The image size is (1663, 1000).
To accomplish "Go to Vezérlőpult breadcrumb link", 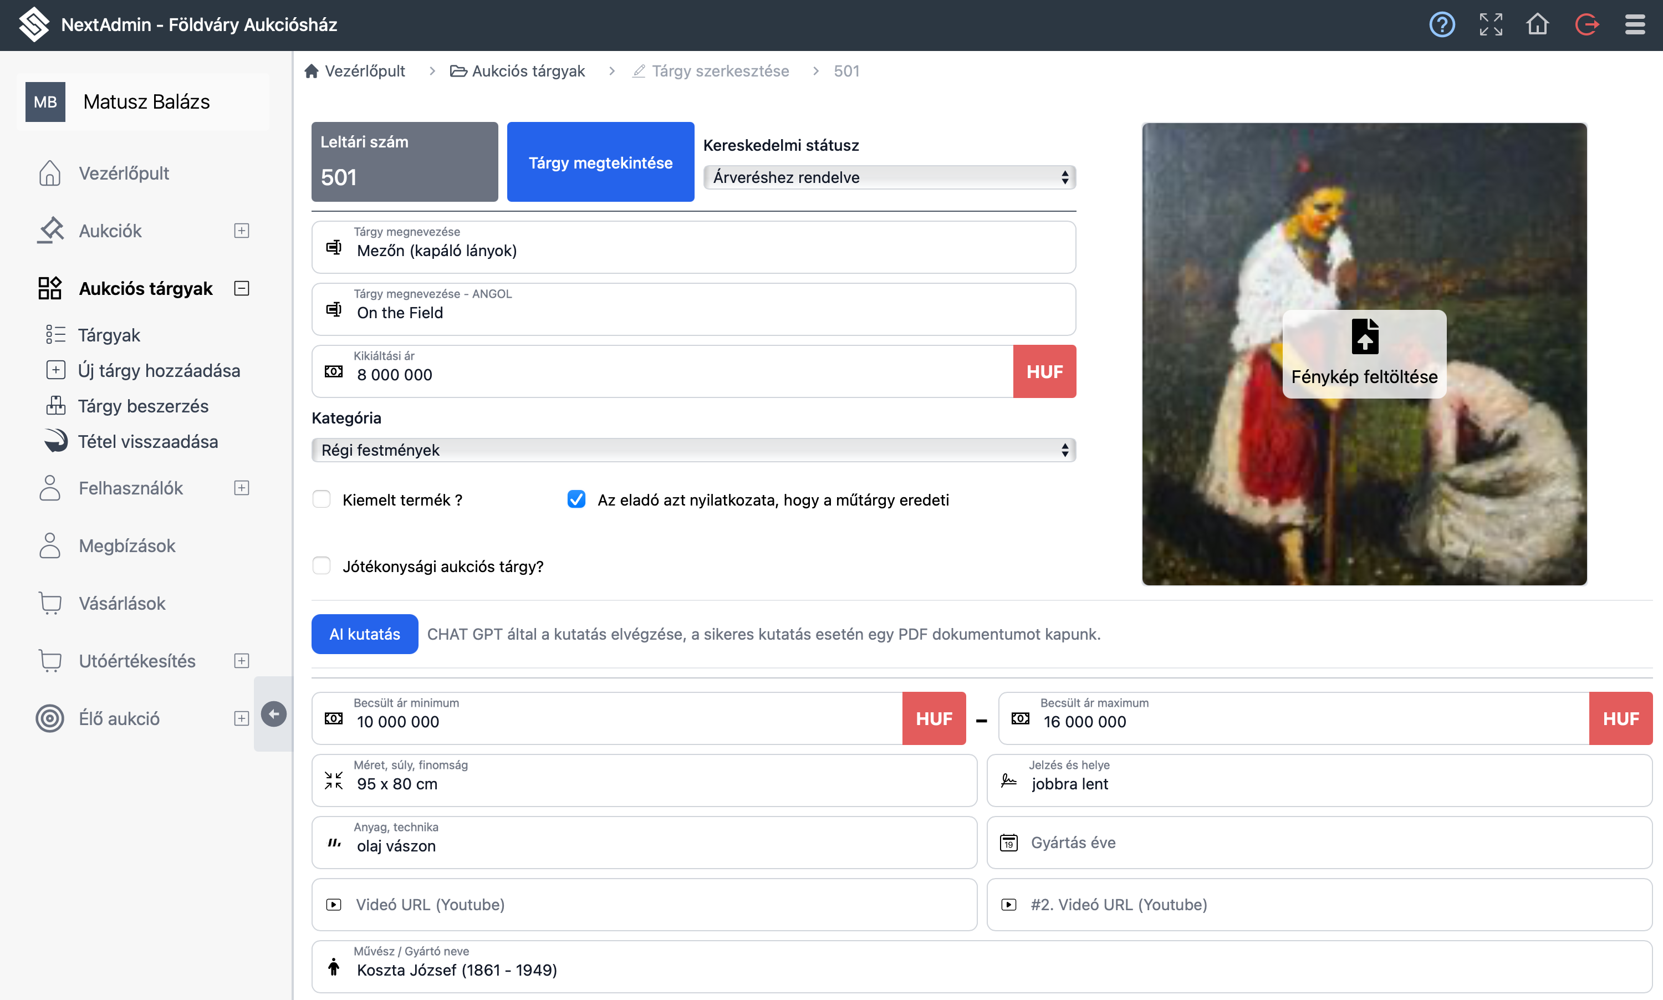I will (354, 71).
